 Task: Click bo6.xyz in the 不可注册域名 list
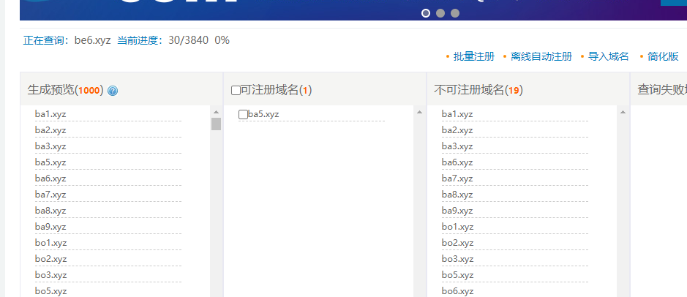tap(458, 291)
